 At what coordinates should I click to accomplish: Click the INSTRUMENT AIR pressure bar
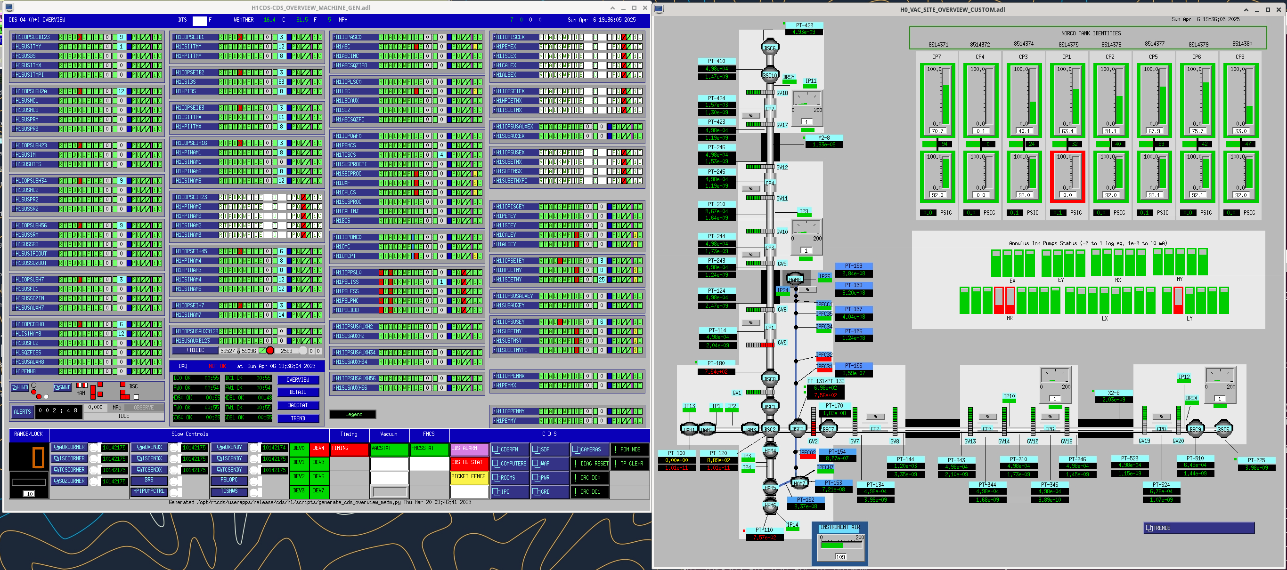841,545
